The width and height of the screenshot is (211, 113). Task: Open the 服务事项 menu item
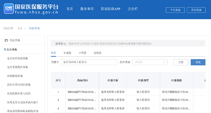pos(87,9)
